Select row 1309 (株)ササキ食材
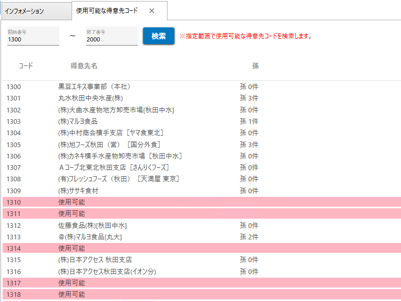 [x=202, y=191]
